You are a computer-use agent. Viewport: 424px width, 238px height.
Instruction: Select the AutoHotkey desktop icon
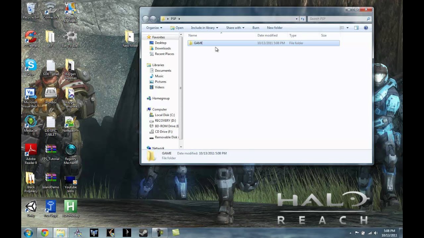click(71, 209)
